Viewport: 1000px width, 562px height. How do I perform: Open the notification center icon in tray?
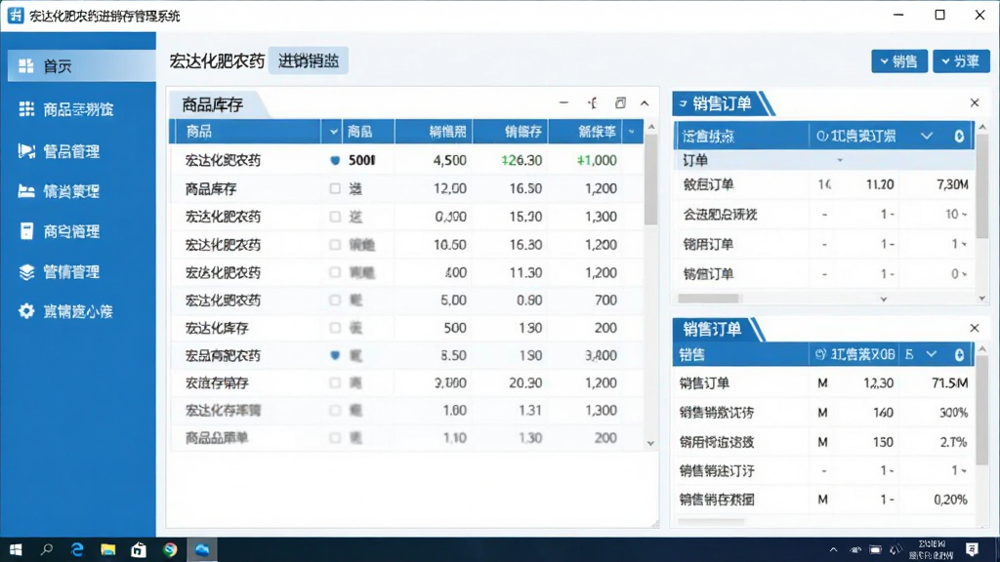click(972, 549)
